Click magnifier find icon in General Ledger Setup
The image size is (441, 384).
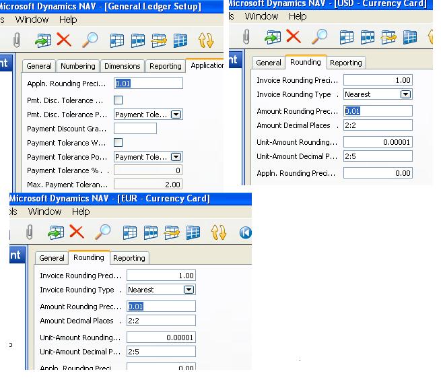90,40
